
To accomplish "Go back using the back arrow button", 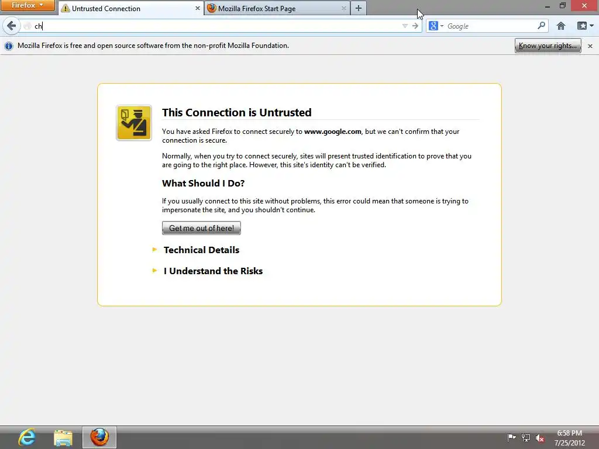I will click(x=11, y=26).
